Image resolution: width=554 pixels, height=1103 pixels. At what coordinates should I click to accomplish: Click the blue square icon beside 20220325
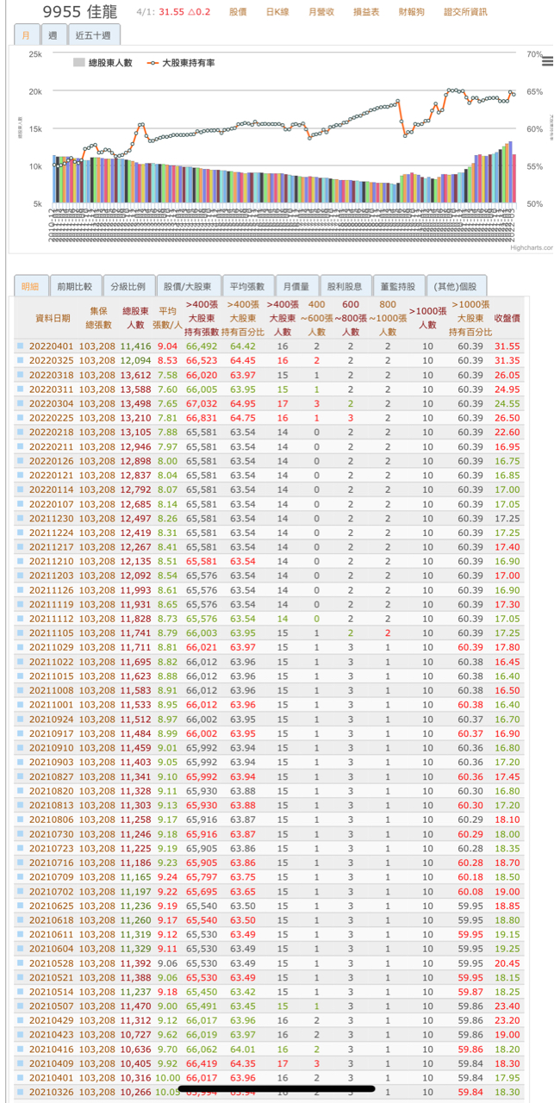(21, 360)
